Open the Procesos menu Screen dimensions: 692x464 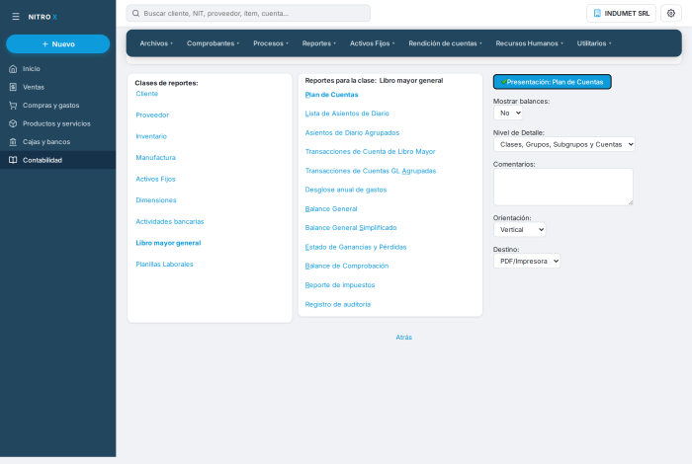(x=271, y=43)
